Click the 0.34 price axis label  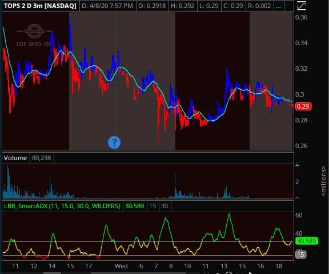(302, 43)
